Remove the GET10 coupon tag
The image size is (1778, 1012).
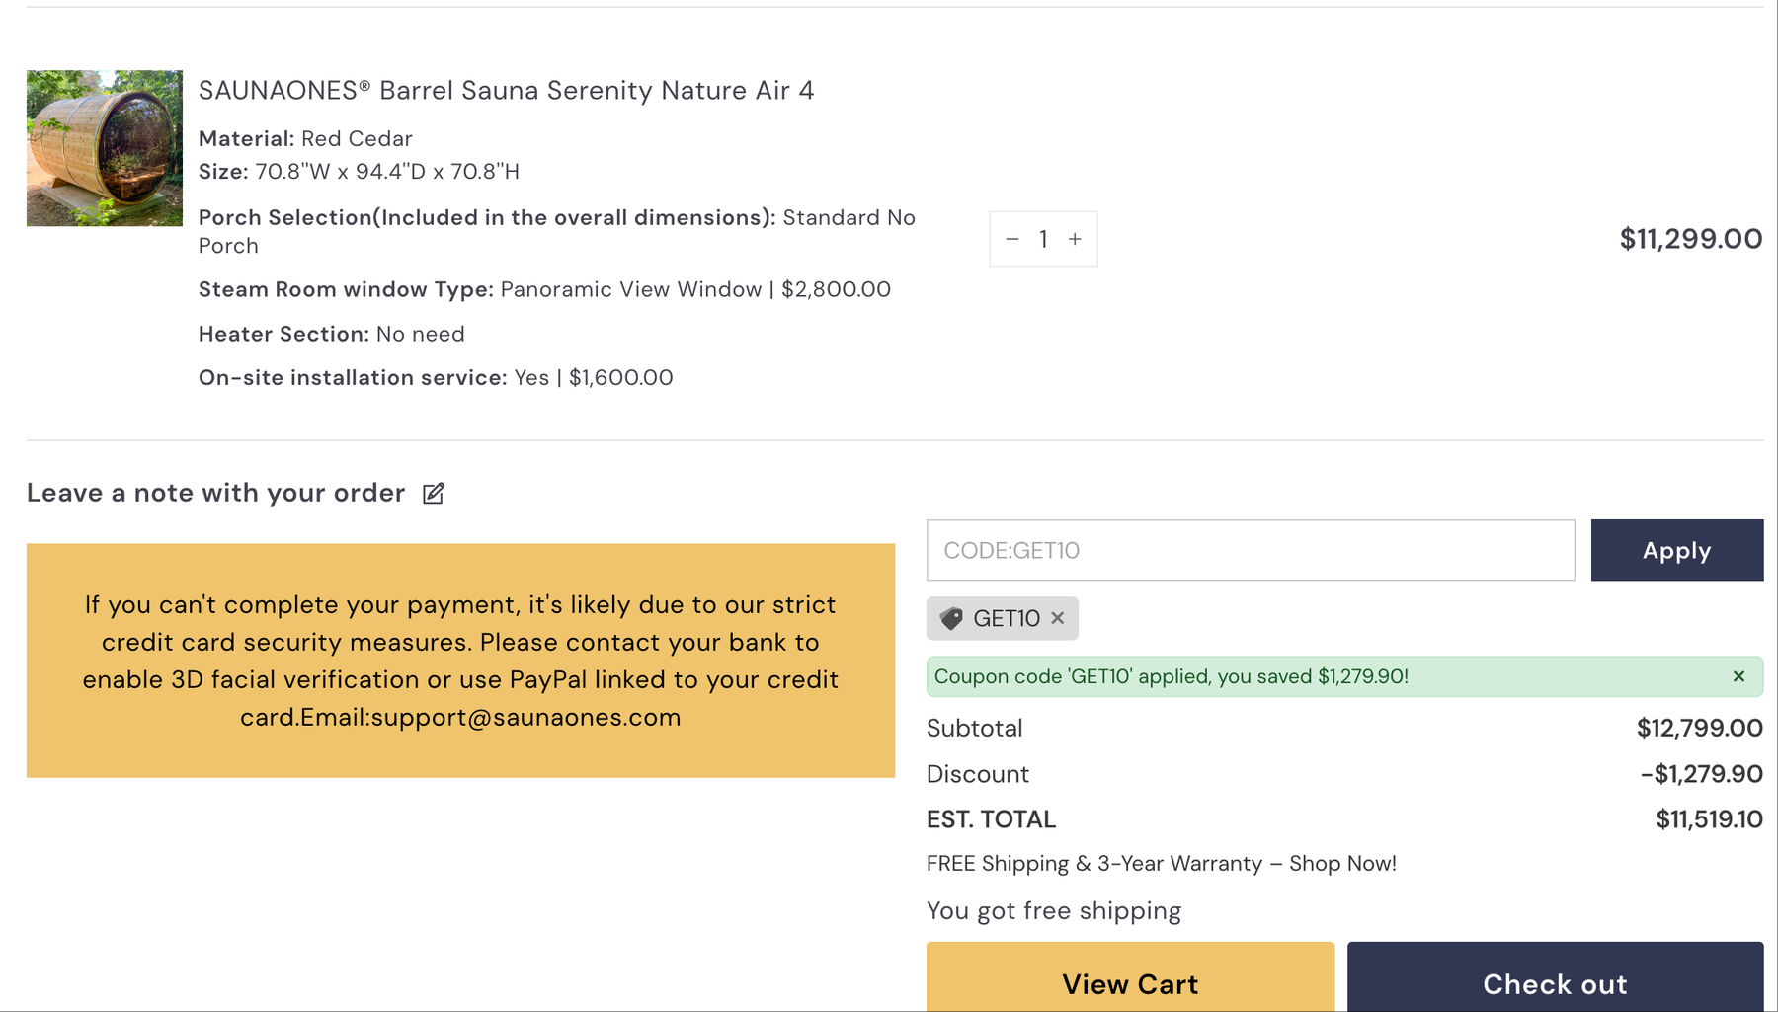tap(1058, 618)
